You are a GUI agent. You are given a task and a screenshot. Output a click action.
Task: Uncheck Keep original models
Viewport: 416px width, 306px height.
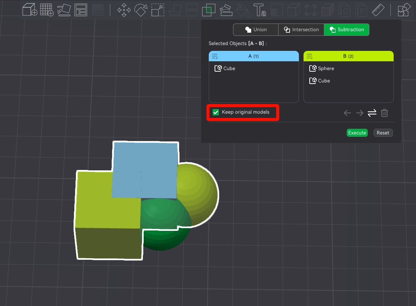pyautogui.click(x=216, y=112)
